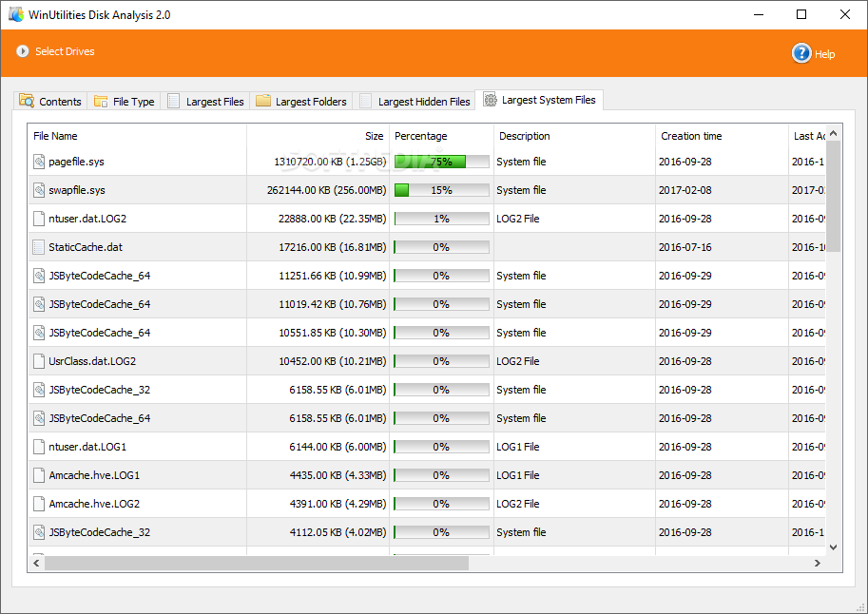Switch to the Contents tab
The width and height of the screenshot is (868, 614).
(50, 102)
